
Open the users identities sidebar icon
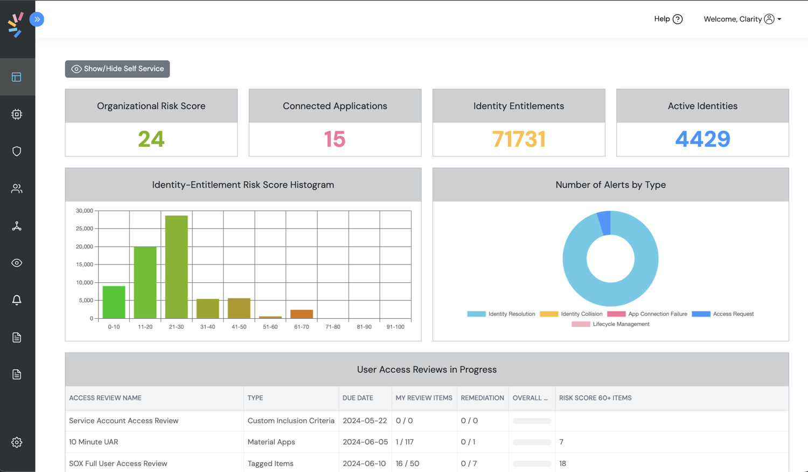17,189
